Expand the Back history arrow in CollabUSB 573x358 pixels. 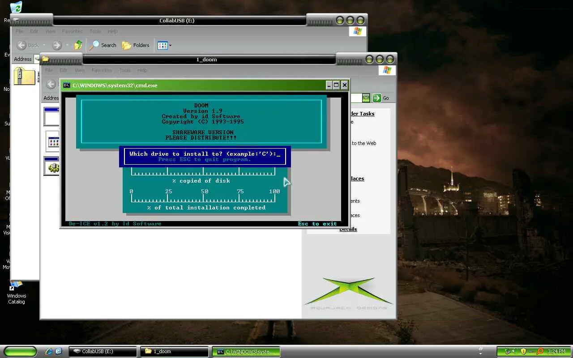point(44,45)
